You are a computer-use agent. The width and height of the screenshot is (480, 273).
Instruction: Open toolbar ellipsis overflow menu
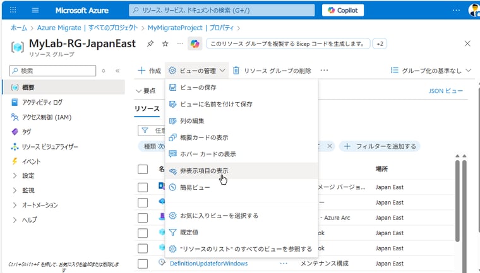point(324,71)
